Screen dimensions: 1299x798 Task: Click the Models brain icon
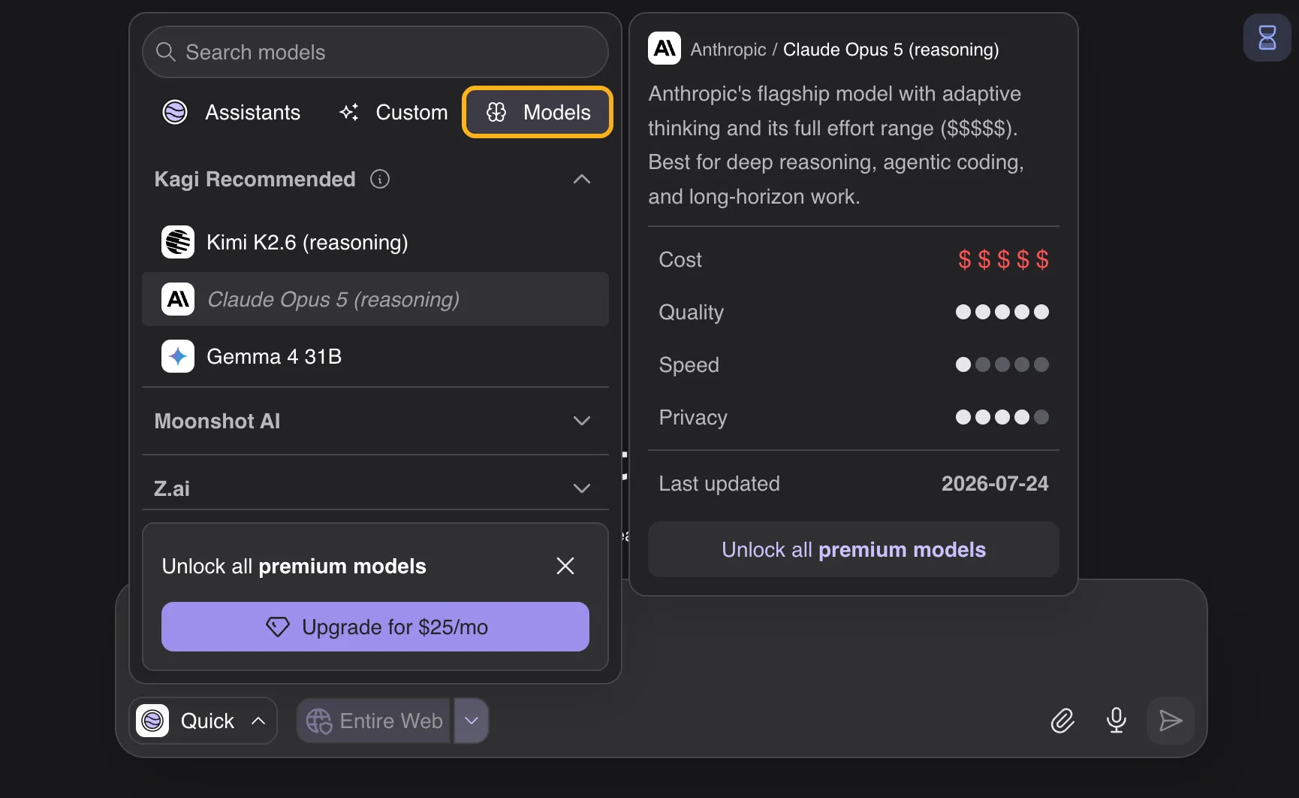(496, 112)
